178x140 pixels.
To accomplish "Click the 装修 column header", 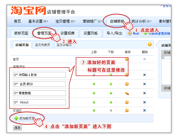I will tap(128, 52).
